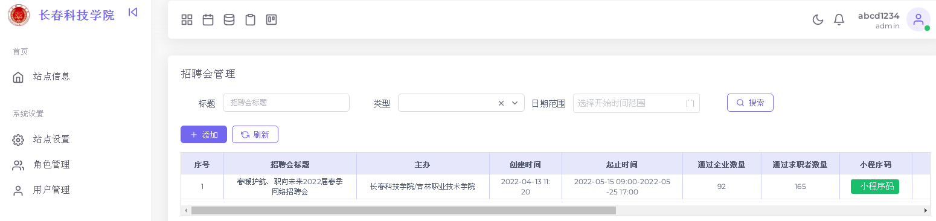Click the clipboard icon in top toolbar

pos(251,20)
